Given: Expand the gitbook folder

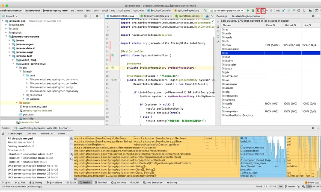Looking at the screenshot, I should (x=6, y=32).
